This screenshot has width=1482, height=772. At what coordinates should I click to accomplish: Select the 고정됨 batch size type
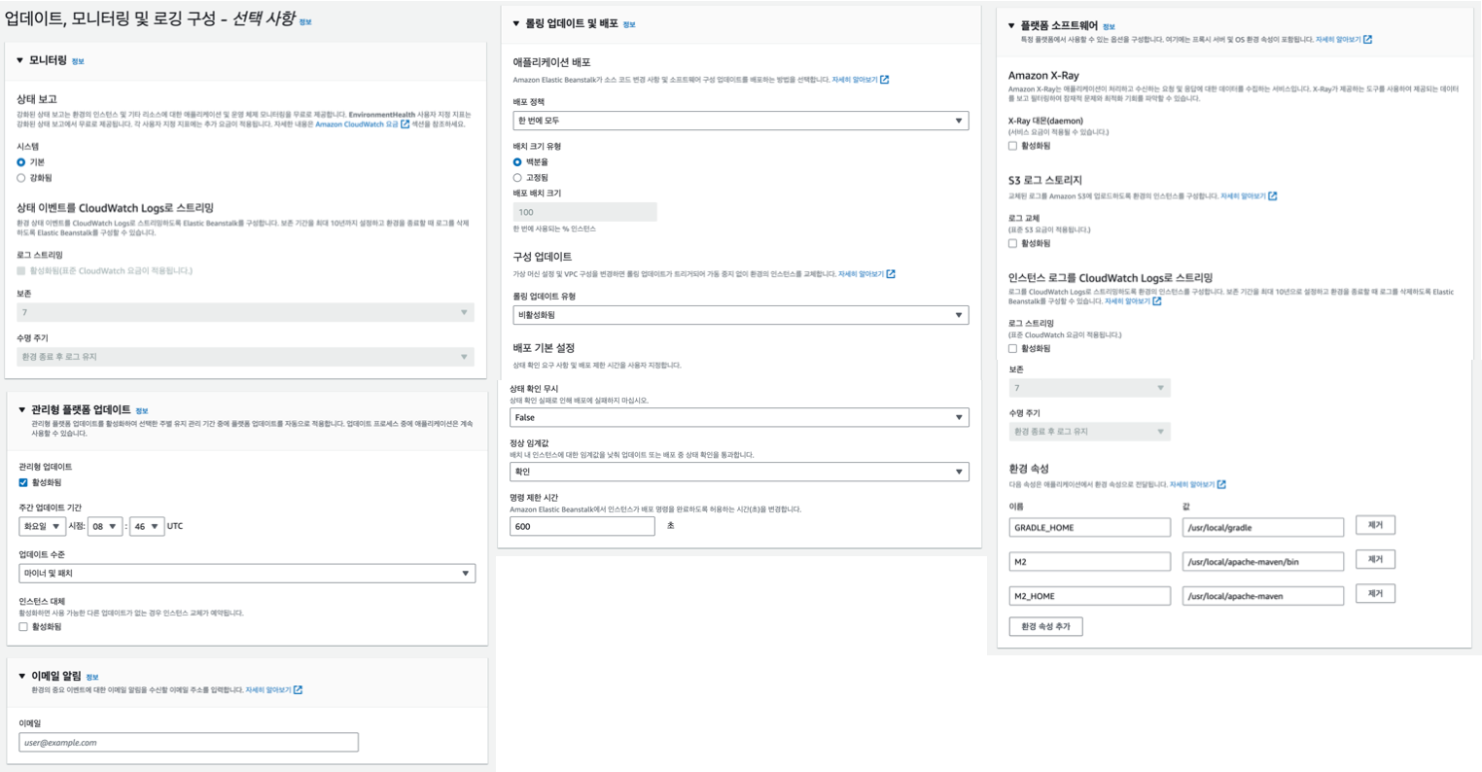(x=517, y=178)
